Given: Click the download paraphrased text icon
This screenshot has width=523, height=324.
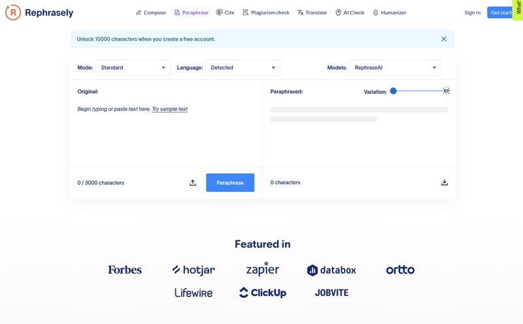Looking at the screenshot, I should (x=445, y=182).
